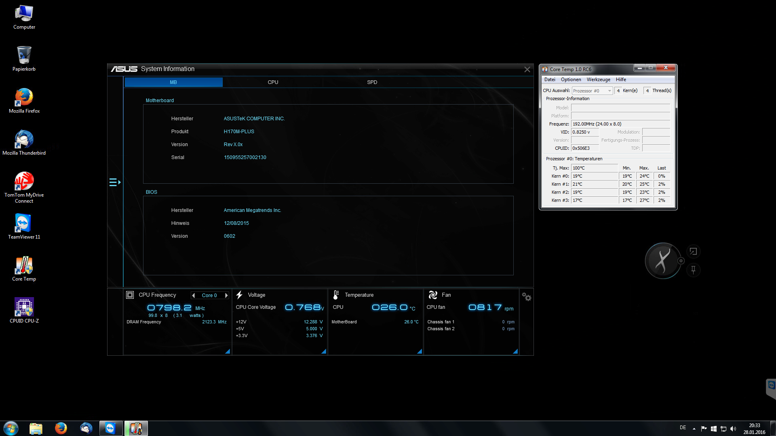Click the pin icon beside launcher
This screenshot has height=436, width=776.
pyautogui.click(x=693, y=270)
